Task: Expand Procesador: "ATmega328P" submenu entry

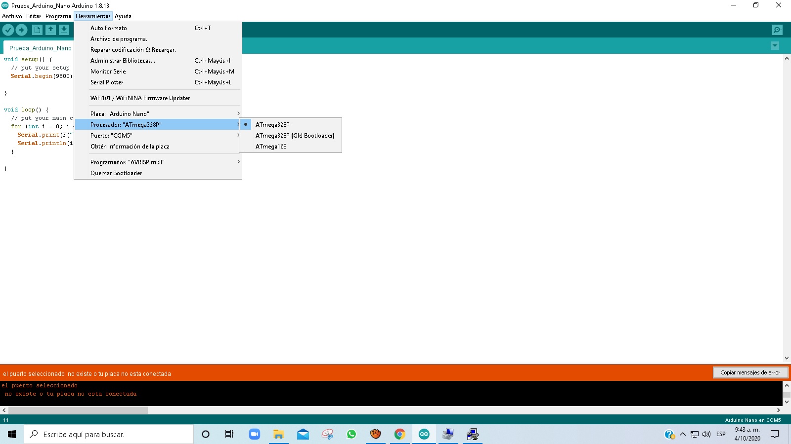Action: tap(158, 124)
